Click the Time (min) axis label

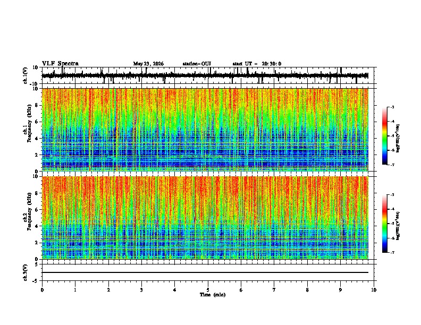point(213,295)
